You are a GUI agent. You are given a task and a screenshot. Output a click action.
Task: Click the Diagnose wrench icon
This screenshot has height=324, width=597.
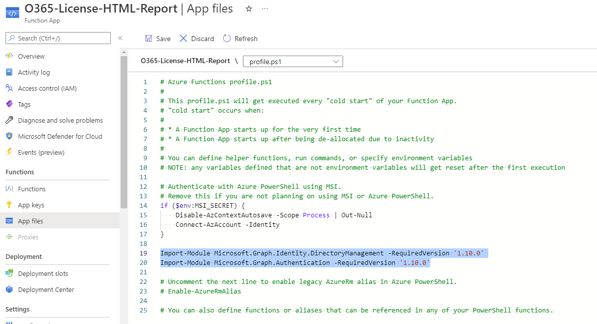[10, 120]
